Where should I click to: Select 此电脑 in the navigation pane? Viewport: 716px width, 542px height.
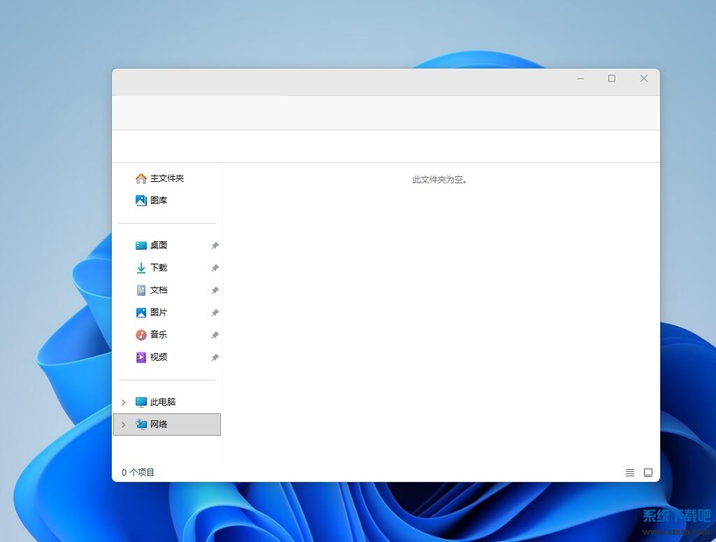(x=164, y=402)
